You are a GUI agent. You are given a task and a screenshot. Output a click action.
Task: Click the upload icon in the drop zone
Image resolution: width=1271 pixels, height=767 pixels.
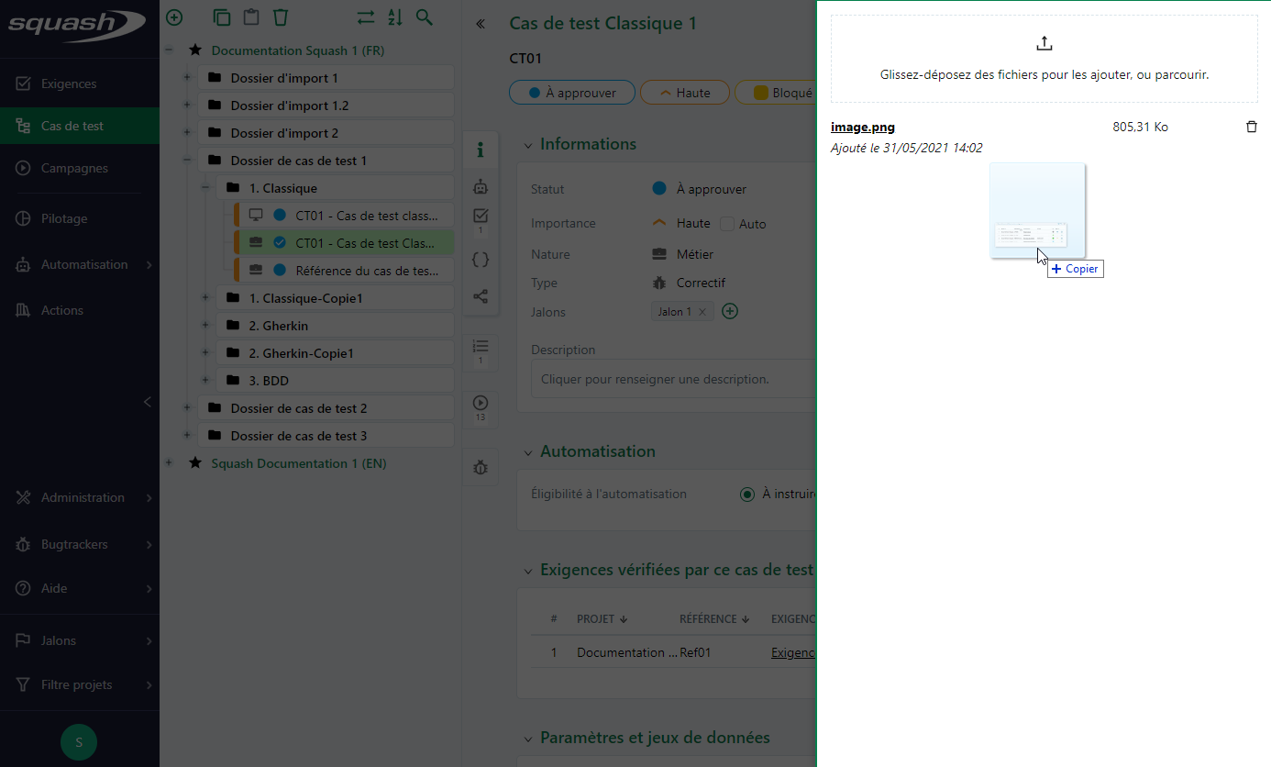(1044, 44)
